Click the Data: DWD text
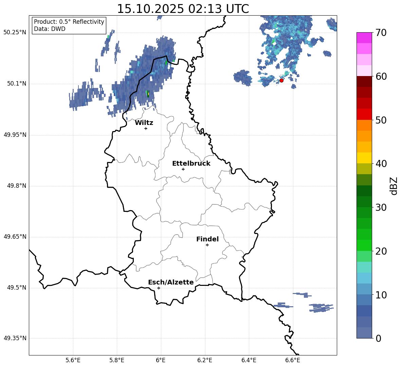This screenshot has height=367, width=402. click(50, 29)
